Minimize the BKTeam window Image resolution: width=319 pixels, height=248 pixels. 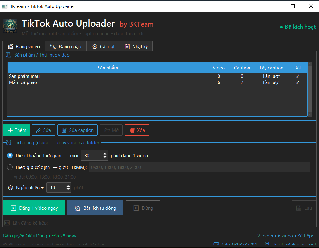[x=275, y=6]
